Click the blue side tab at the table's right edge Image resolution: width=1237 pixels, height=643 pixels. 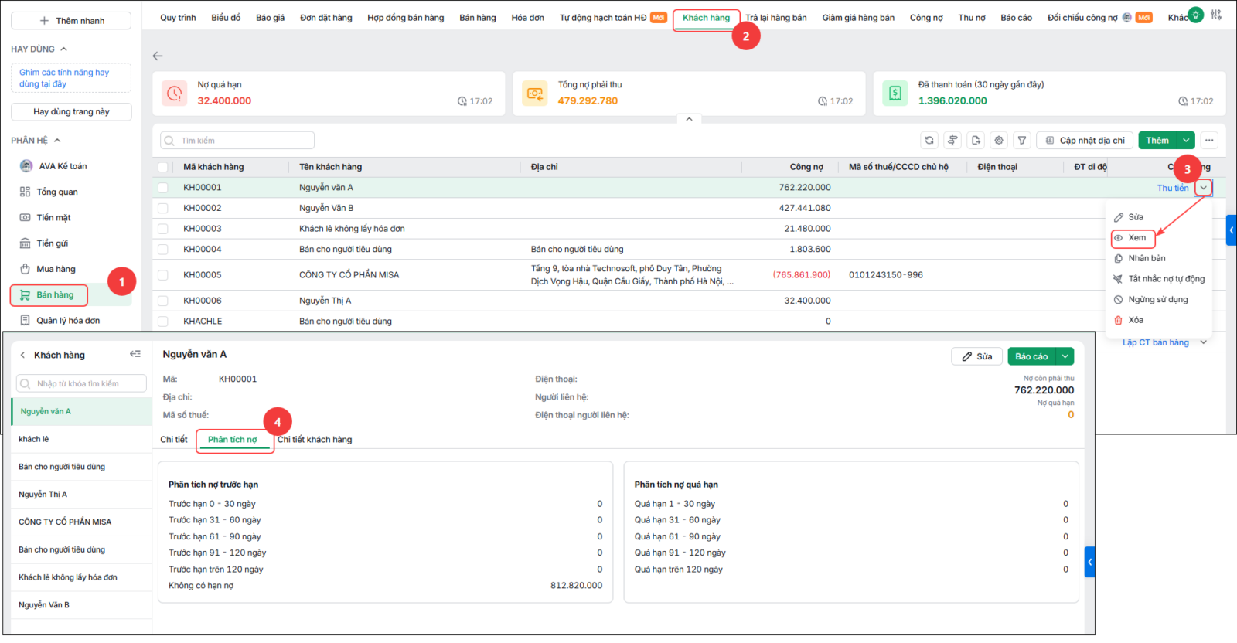tap(1232, 230)
